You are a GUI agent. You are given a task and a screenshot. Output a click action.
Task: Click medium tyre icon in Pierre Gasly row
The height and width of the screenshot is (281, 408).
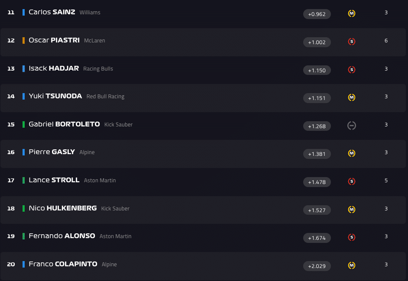point(352,153)
